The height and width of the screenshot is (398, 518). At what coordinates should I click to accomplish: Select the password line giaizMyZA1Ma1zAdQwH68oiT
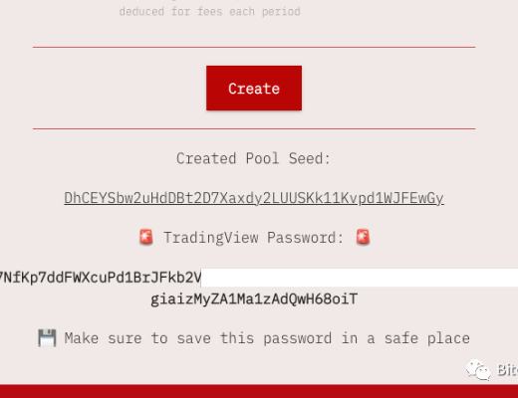pyautogui.click(x=254, y=299)
